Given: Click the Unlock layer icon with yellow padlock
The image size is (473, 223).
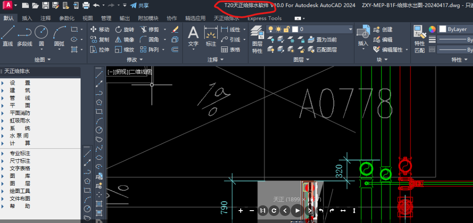Looking at the screenshot, I should pyautogui.click(x=301, y=50).
